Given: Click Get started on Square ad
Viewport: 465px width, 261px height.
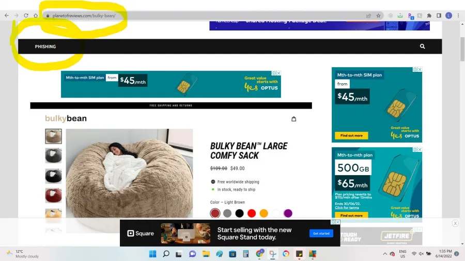Looking at the screenshot, I should (x=321, y=234).
